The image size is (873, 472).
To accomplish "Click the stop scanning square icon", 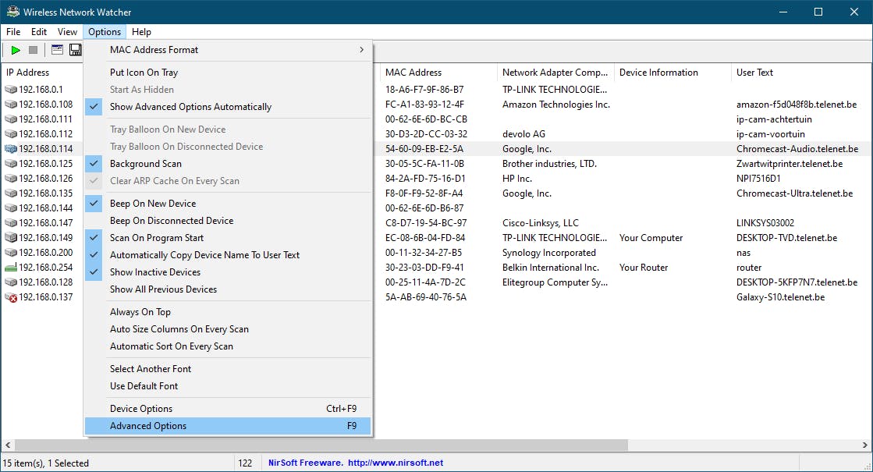I will pyautogui.click(x=34, y=50).
